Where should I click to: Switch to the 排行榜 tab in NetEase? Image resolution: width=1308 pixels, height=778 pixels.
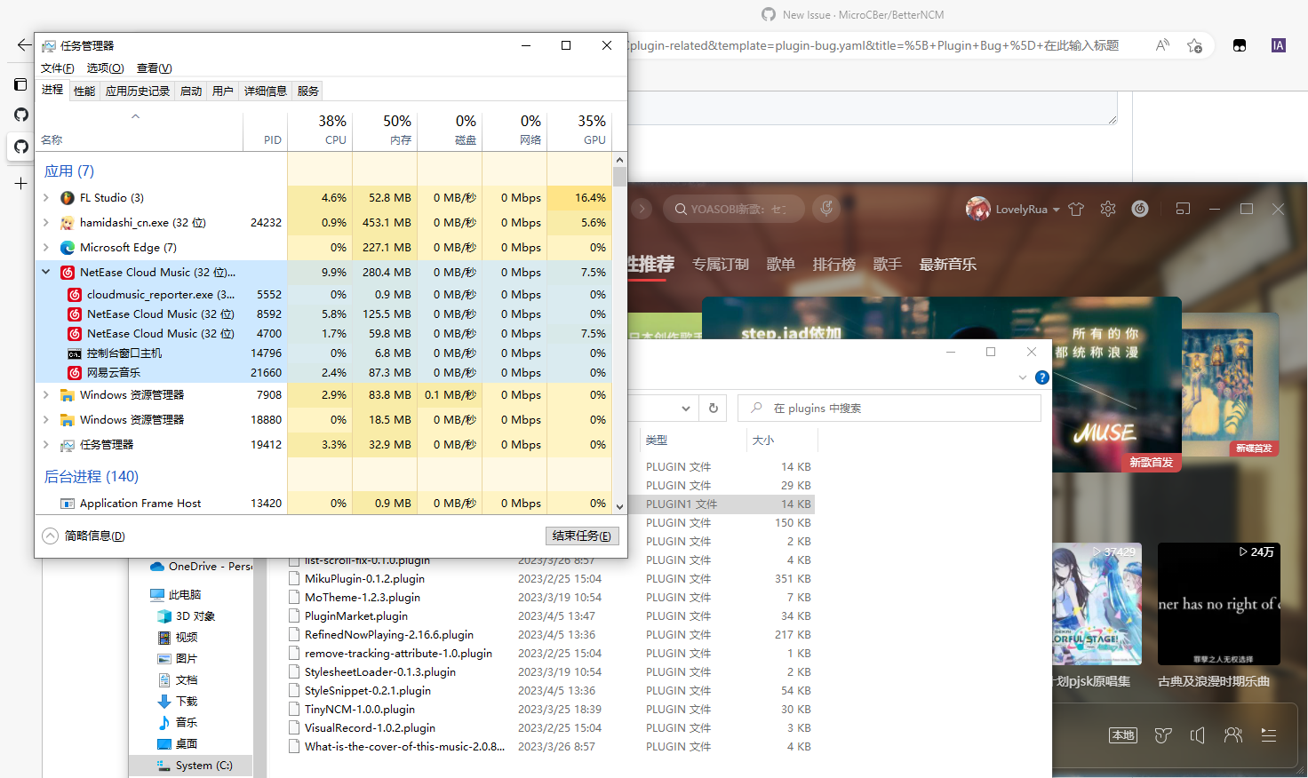click(833, 264)
